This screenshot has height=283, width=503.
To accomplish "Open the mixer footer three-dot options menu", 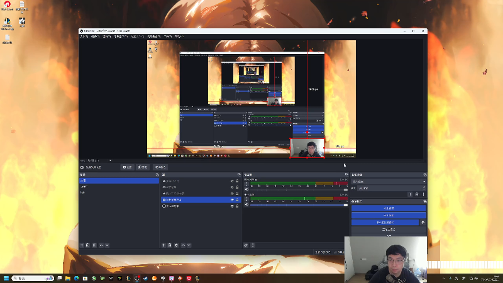I will click(253, 245).
